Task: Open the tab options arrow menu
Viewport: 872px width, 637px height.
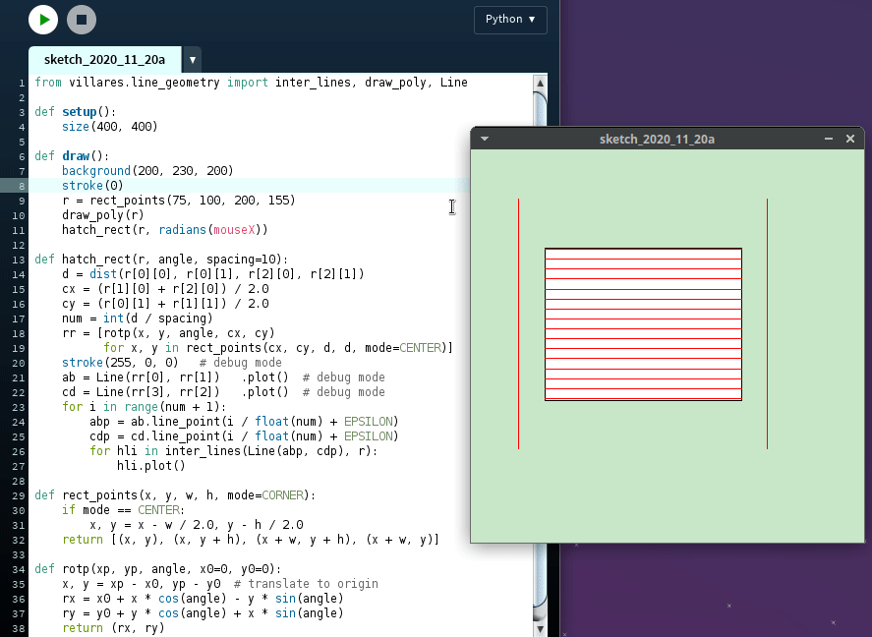Action: point(193,60)
